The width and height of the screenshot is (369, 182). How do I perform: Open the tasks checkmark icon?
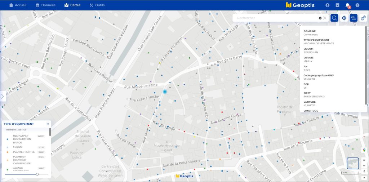338,5
